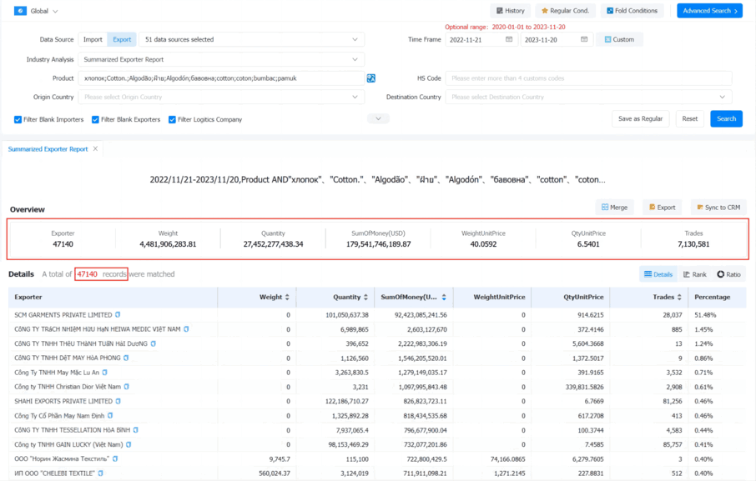The width and height of the screenshot is (756, 481).
Task: Copy icon next to May Mặc Lu An
Action: [104, 373]
